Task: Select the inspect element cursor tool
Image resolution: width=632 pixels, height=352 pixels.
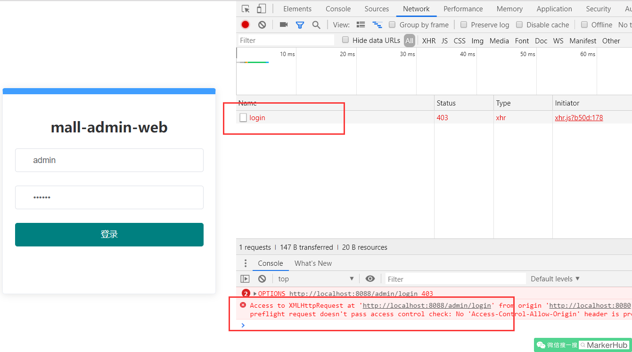Action: tap(245, 8)
